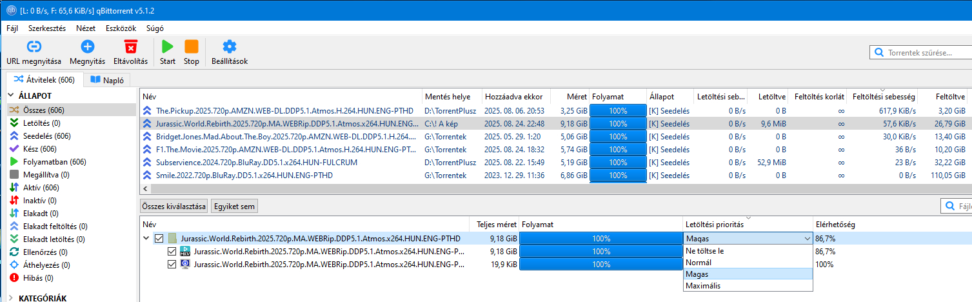Open Beállítások gear icon

[229, 46]
